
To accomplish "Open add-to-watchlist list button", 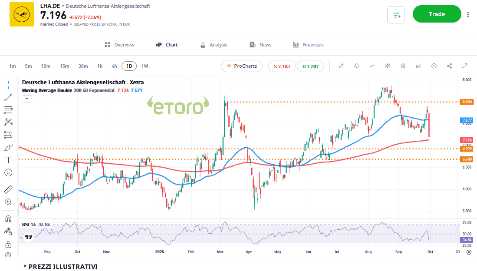I will click(x=396, y=15).
